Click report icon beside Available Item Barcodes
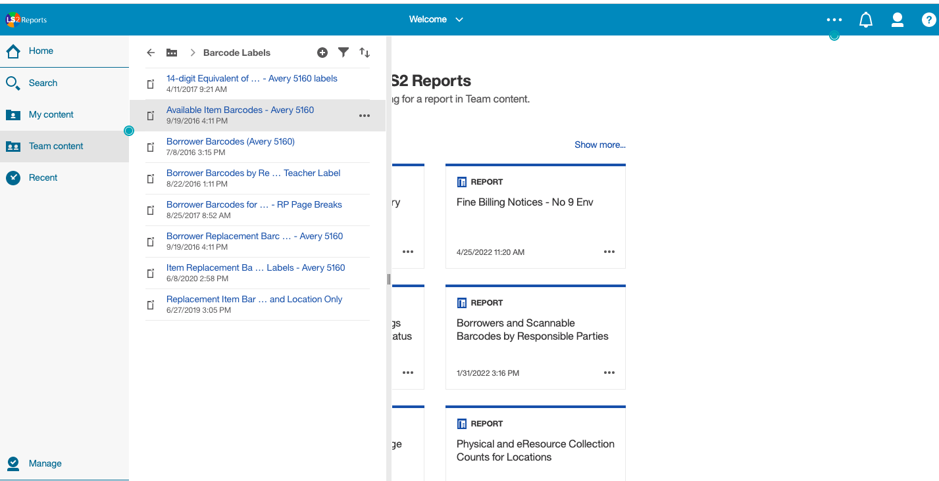939x481 pixels. click(x=151, y=115)
